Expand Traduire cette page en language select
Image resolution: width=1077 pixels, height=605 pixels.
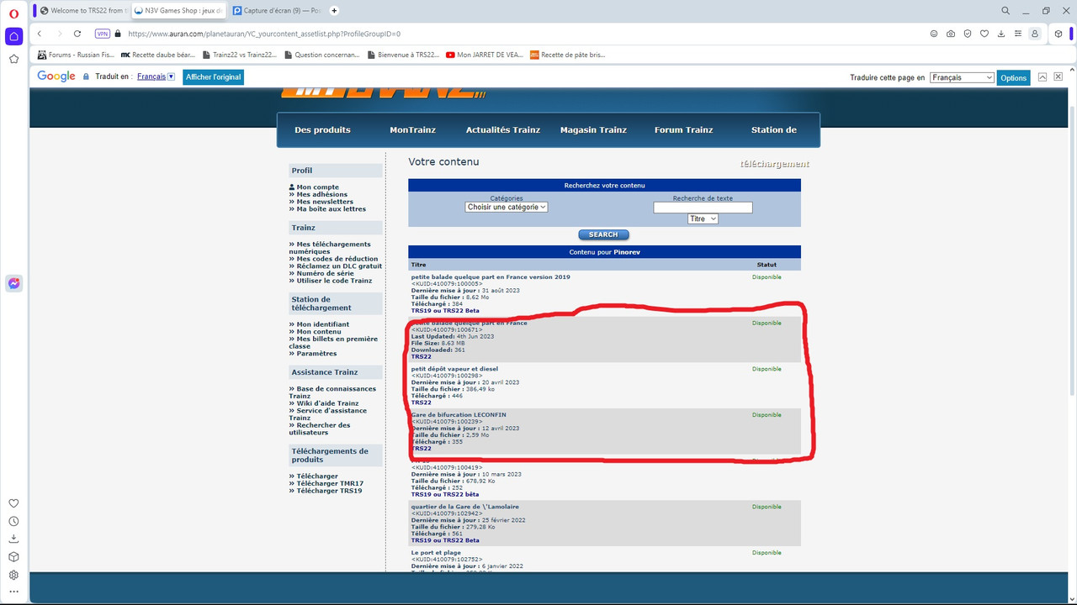[x=963, y=77]
